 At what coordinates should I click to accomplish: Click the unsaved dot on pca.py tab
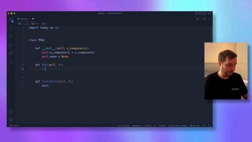[x=33, y=19]
